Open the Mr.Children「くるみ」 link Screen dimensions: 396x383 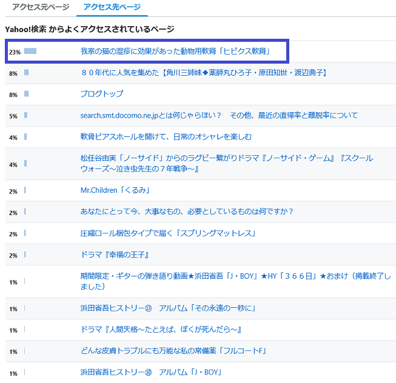click(115, 190)
